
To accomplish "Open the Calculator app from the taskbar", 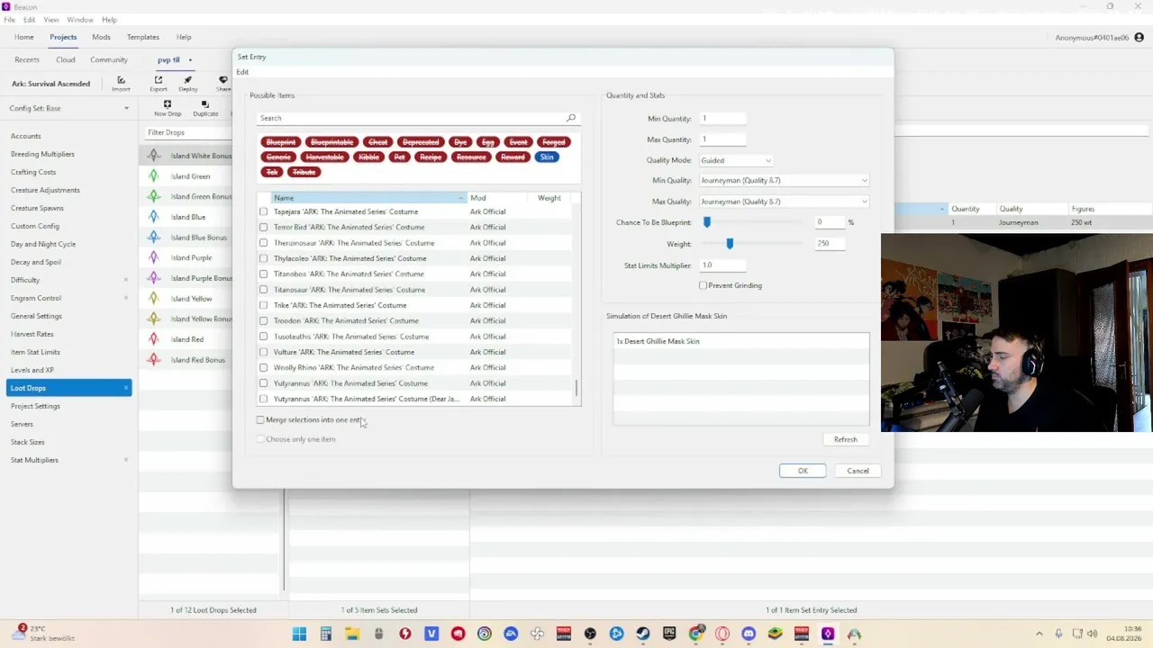I will [x=325, y=634].
